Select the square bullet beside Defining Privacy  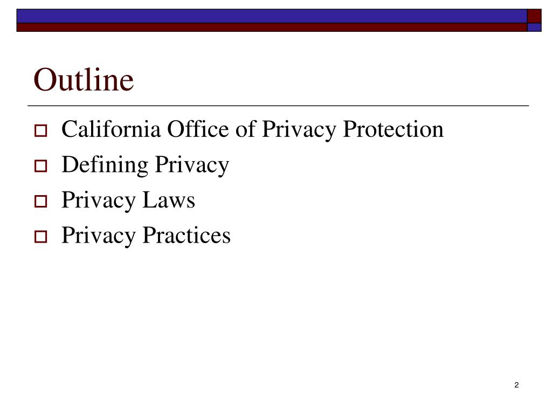pyautogui.click(x=41, y=166)
